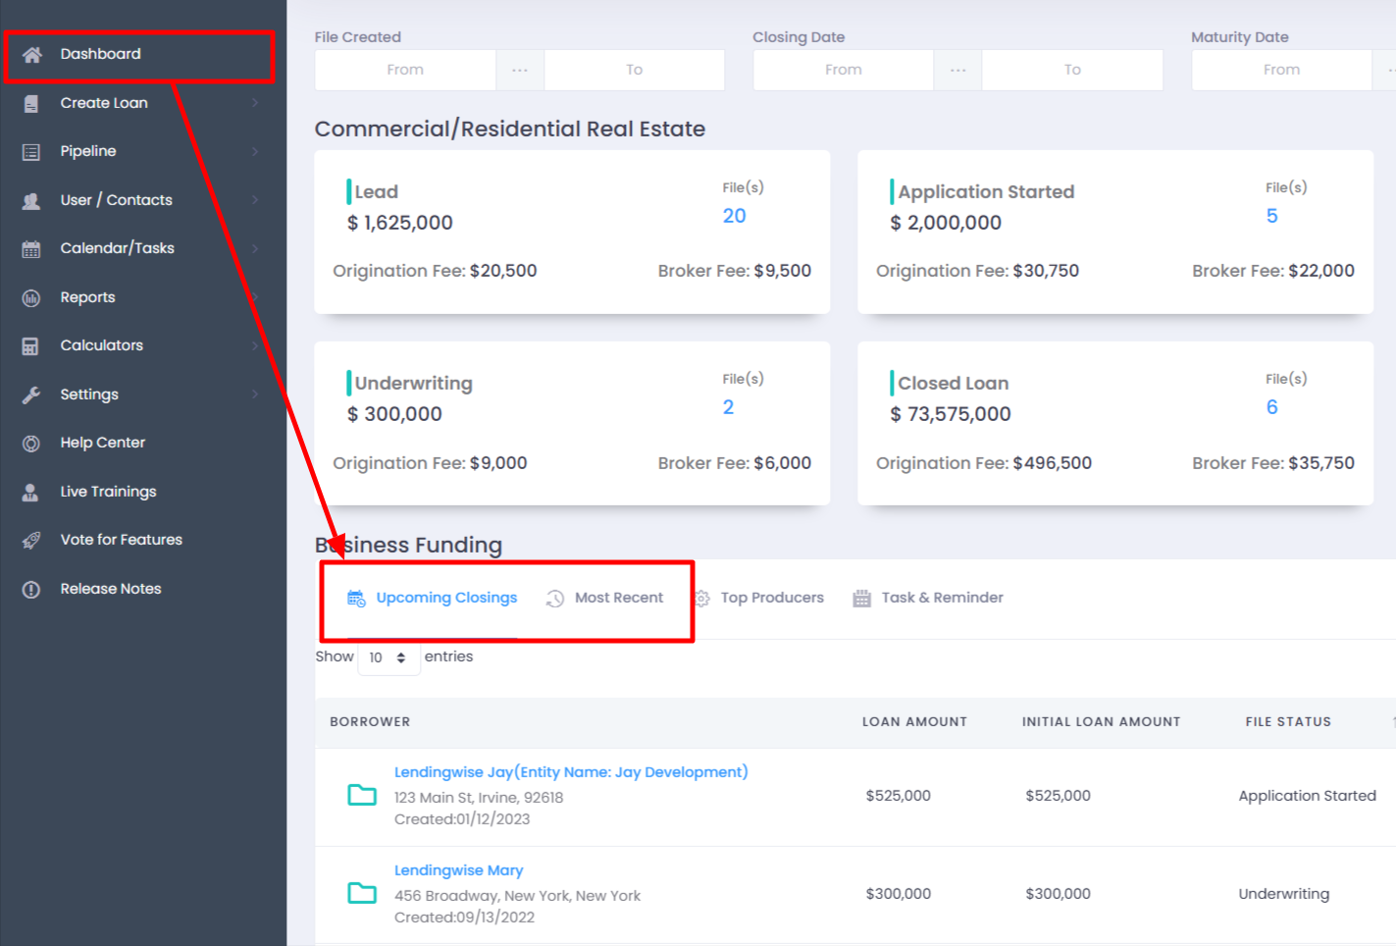
Task: Click the Dashboard home icon
Action: click(32, 55)
